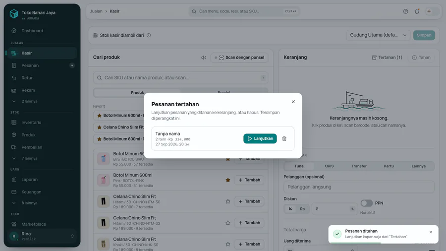Dismiss the 'Pesanan ditahan' toast

point(431,232)
